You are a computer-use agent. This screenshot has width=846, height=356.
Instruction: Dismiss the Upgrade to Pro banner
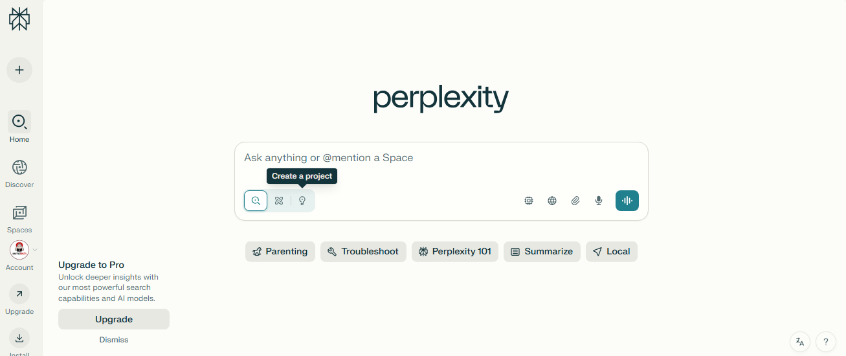pyautogui.click(x=114, y=340)
